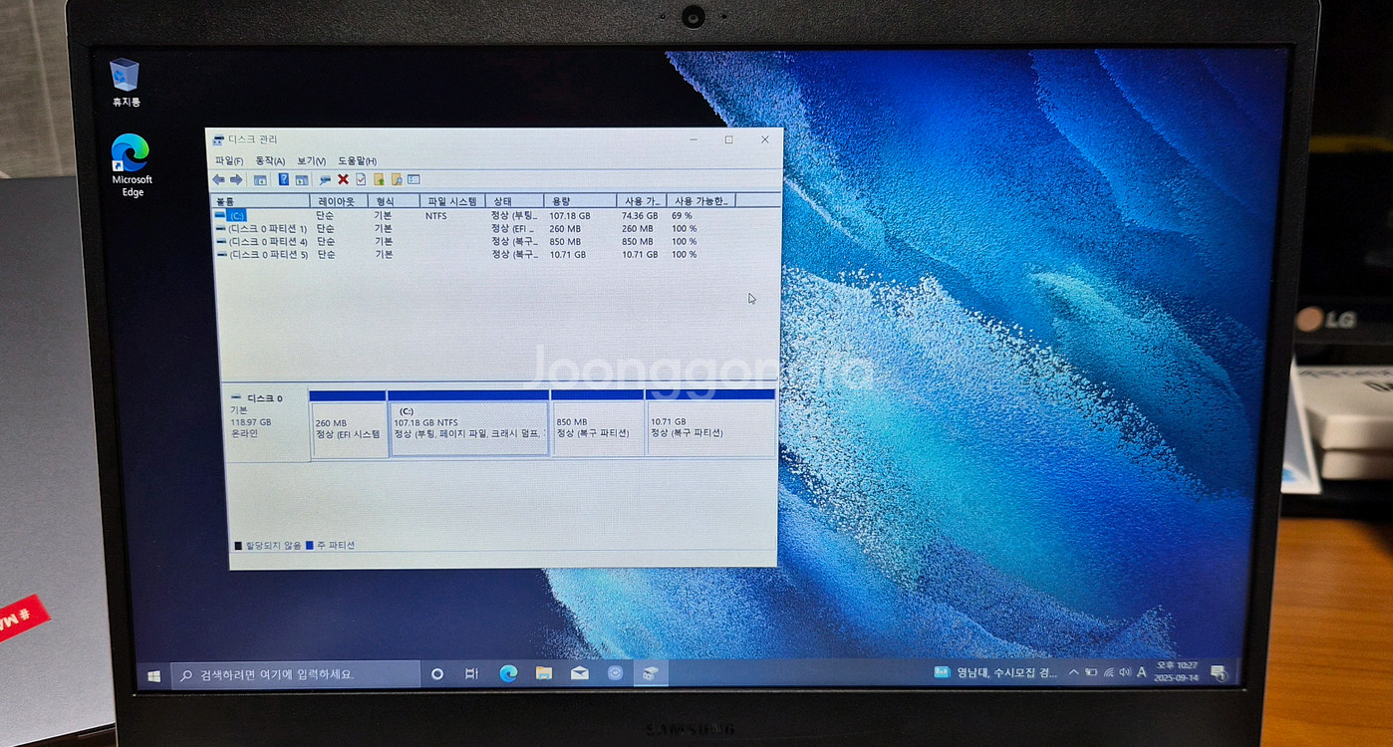Open the Microsoft Edge desktop icon
Screen dimensions: 1393x747
(132, 165)
